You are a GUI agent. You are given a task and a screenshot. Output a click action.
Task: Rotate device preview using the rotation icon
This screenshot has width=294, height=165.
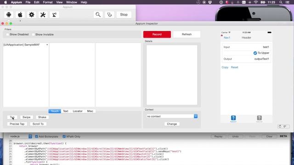[x=283, y=126]
